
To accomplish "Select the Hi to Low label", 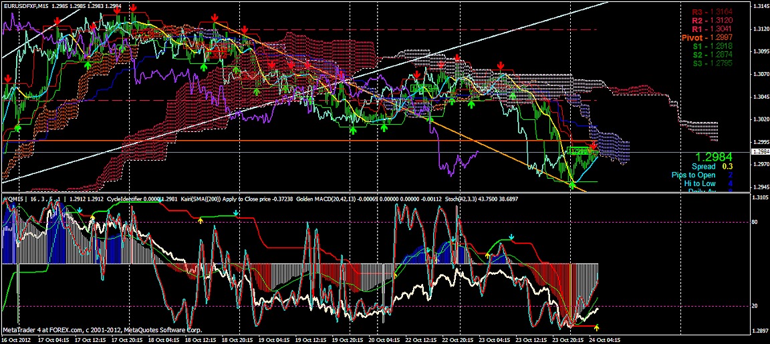I will pos(704,183).
